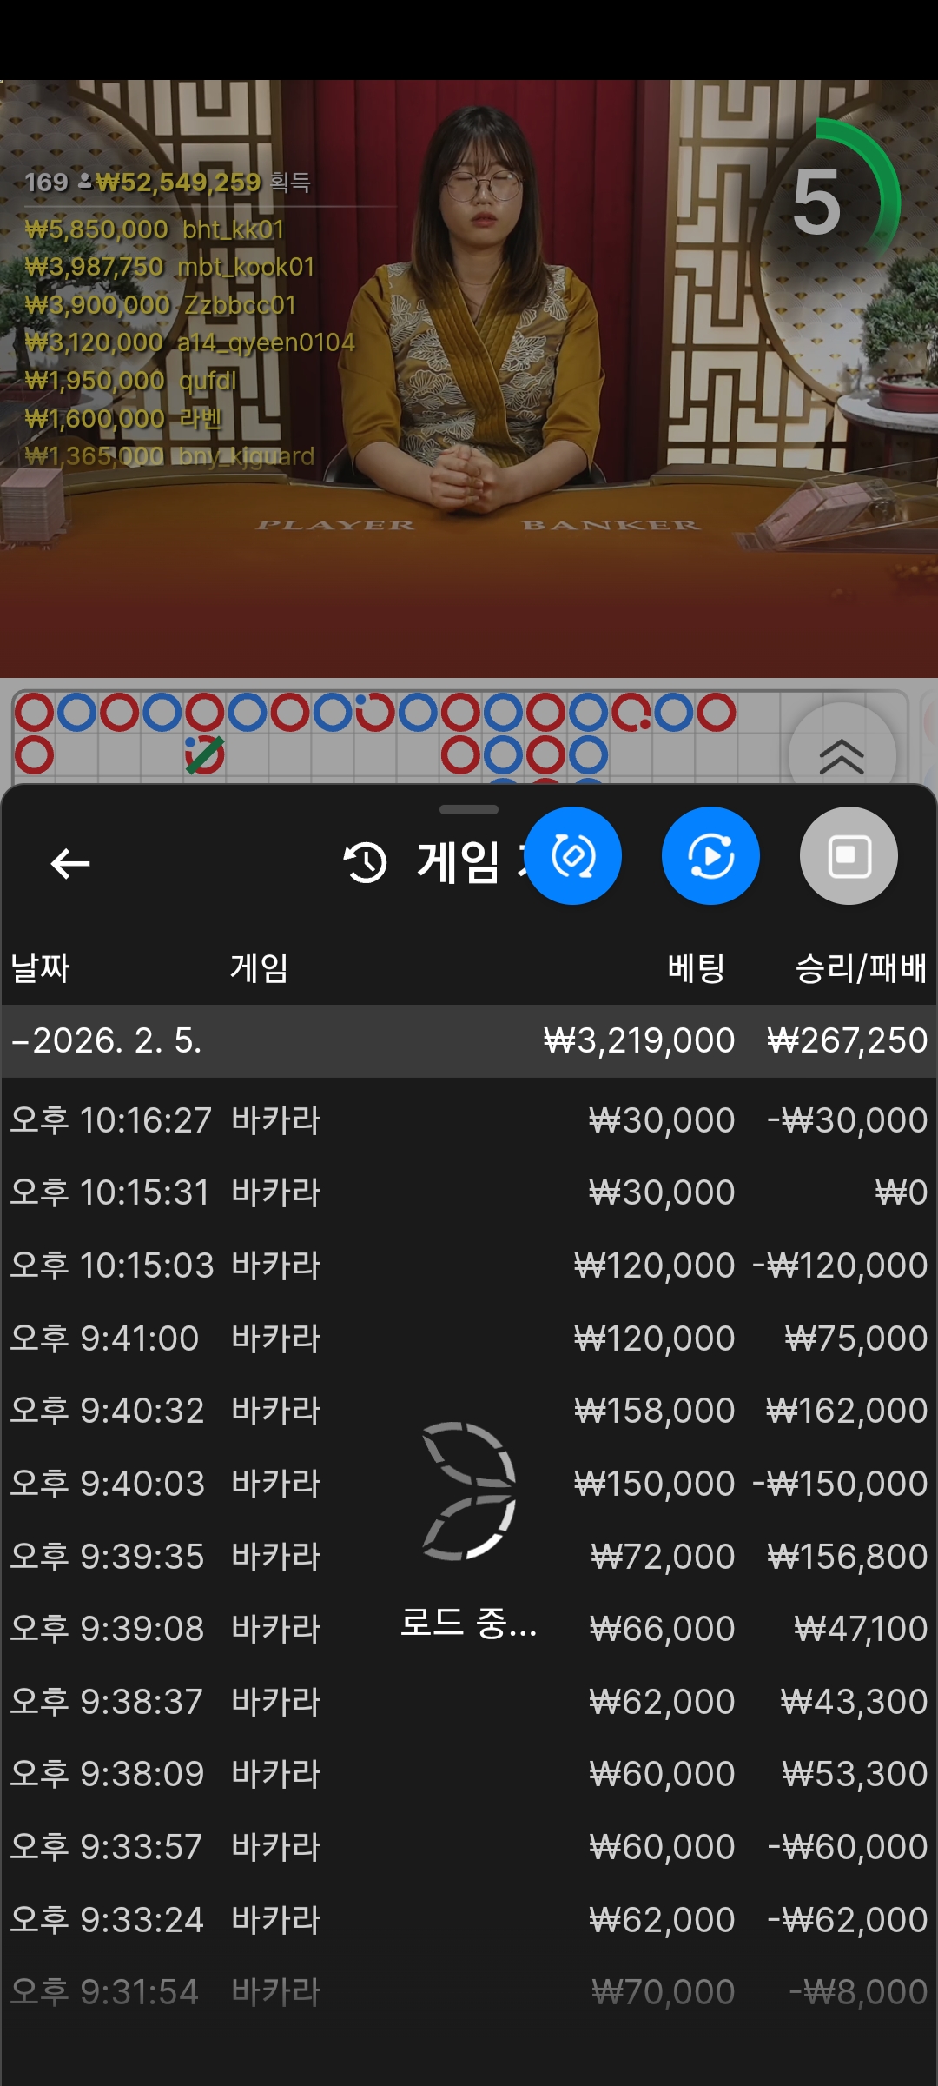Grab the sheet drag handle bar

click(x=469, y=809)
